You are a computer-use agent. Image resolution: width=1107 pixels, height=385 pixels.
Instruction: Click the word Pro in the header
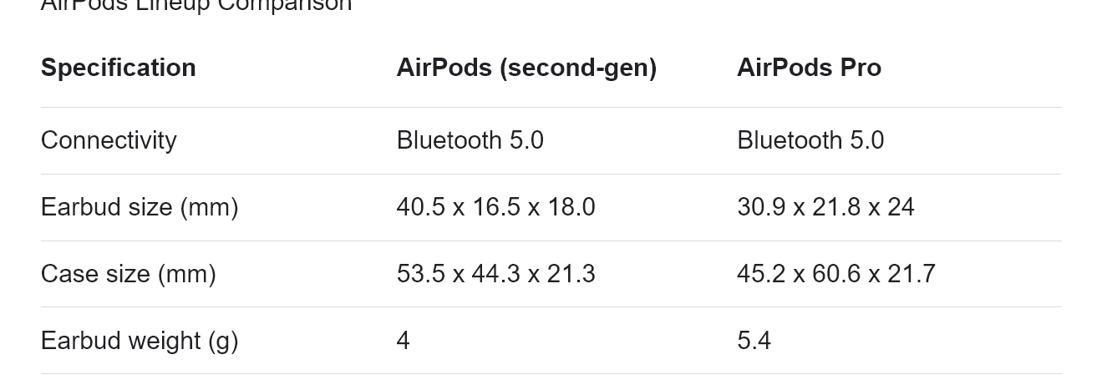click(x=859, y=68)
